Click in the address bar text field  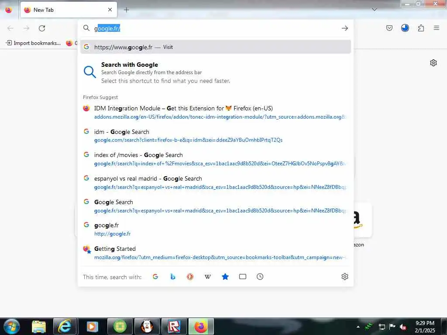pyautogui.click(x=216, y=28)
